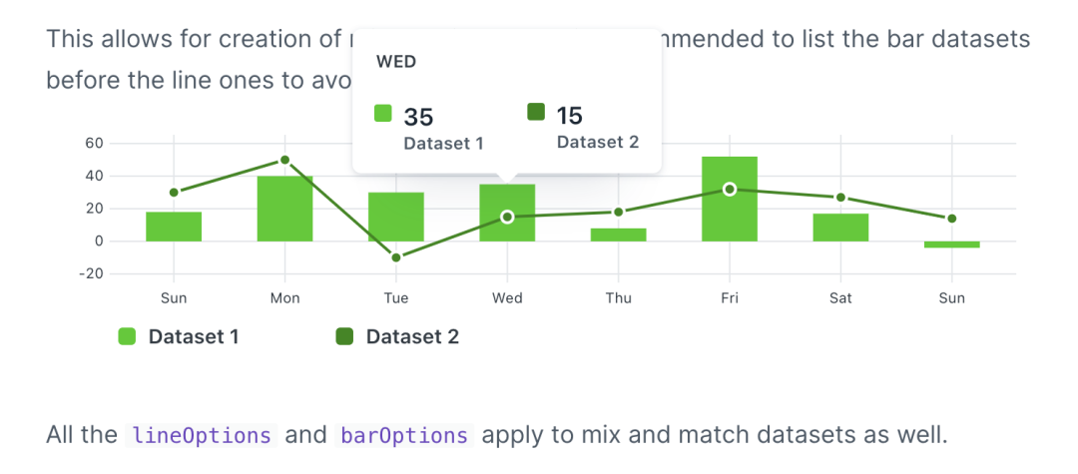1078x474 pixels.
Task: Select the Tuesday bar in chart
Action: 396,218
